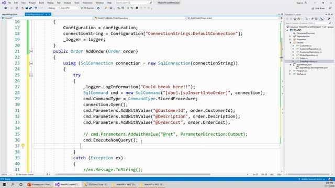Click the editor horizontal scrollbar
Viewport: 335px width, 188px height.
[x=133, y=174]
